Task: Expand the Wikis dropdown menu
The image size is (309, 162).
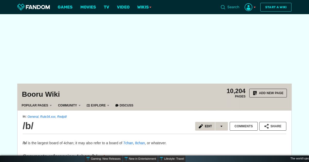Action: pyautogui.click(x=144, y=7)
